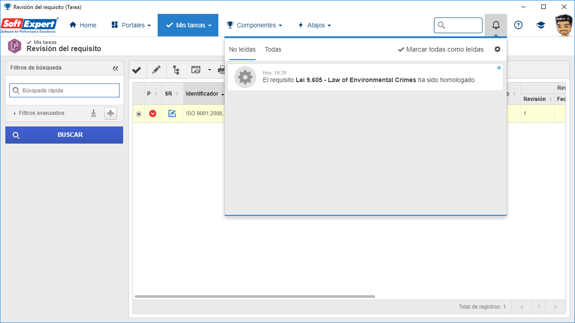The image size is (575, 323).
Task: Open the Componentes dropdown menu
Action: tap(254, 25)
